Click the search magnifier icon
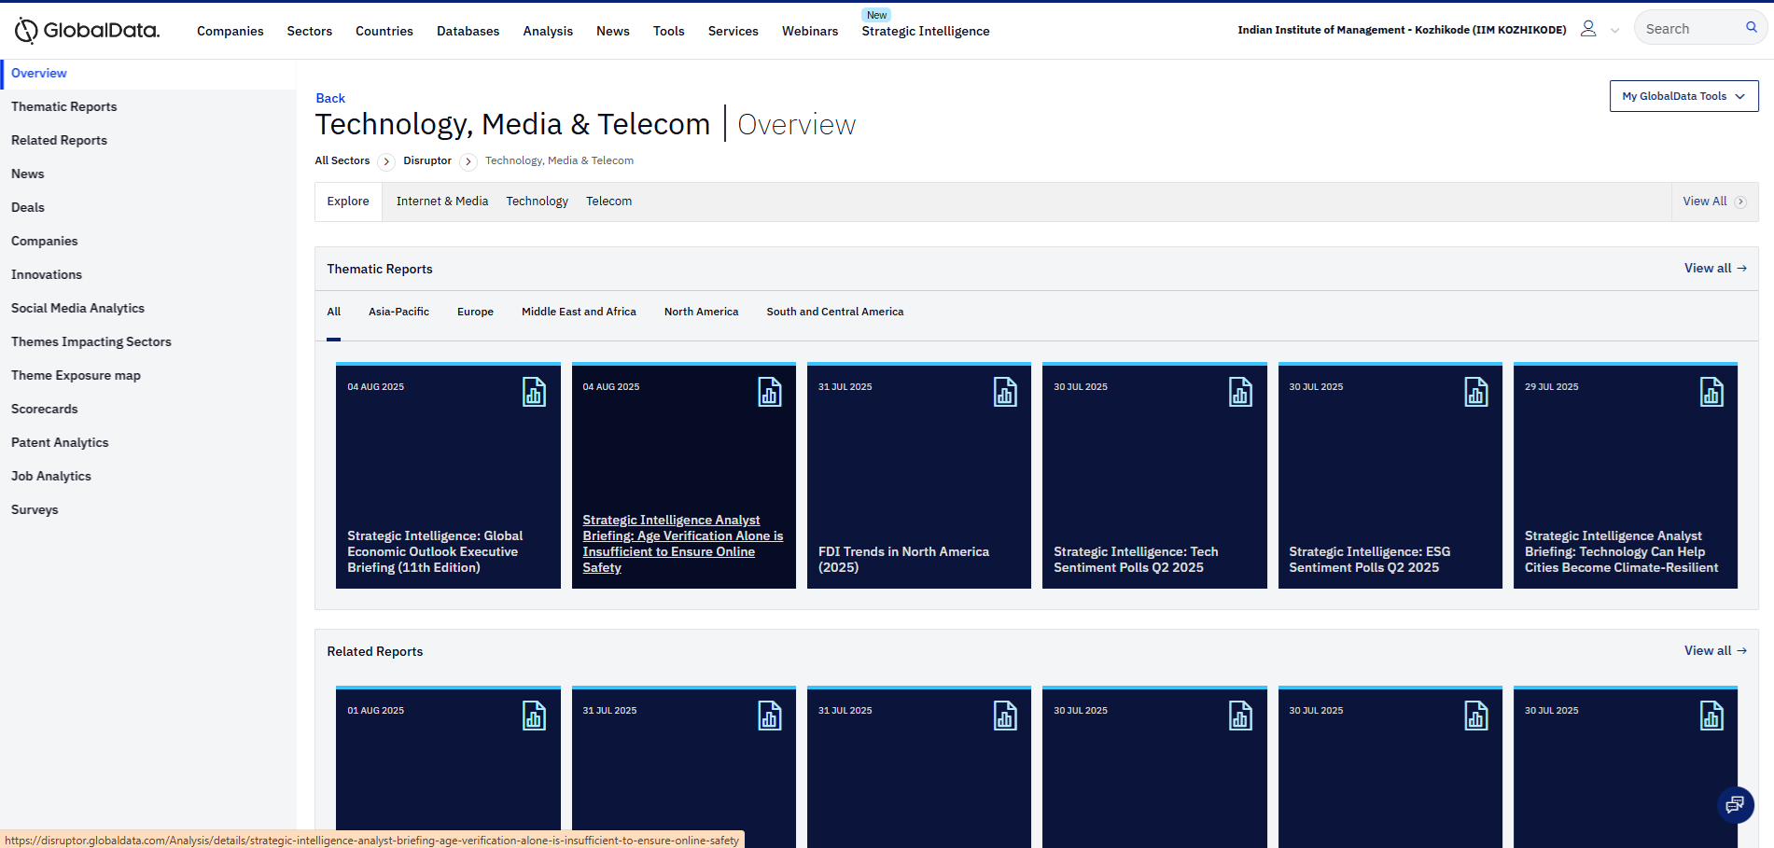 pyautogui.click(x=1752, y=28)
